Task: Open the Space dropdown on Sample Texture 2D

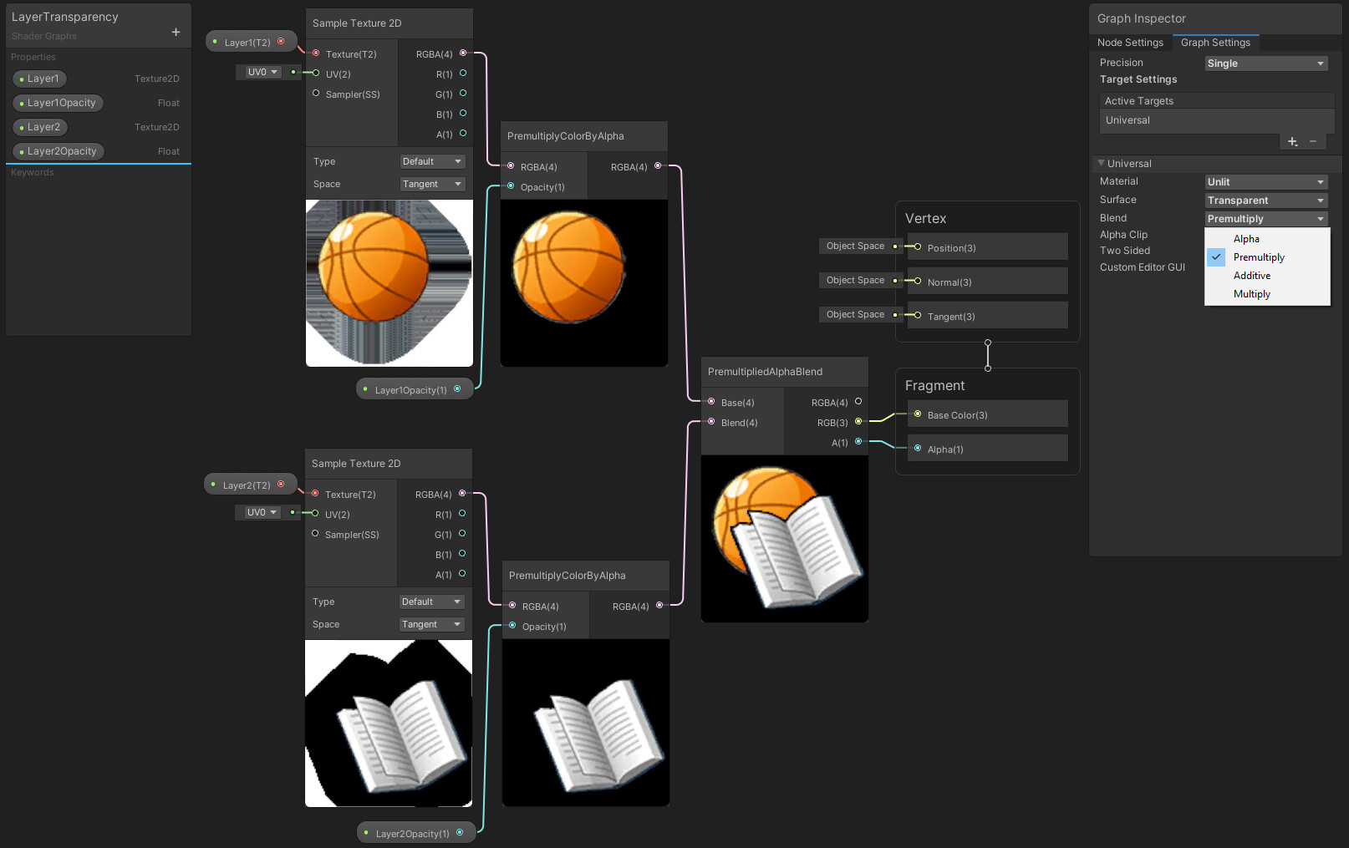Action: (431, 183)
